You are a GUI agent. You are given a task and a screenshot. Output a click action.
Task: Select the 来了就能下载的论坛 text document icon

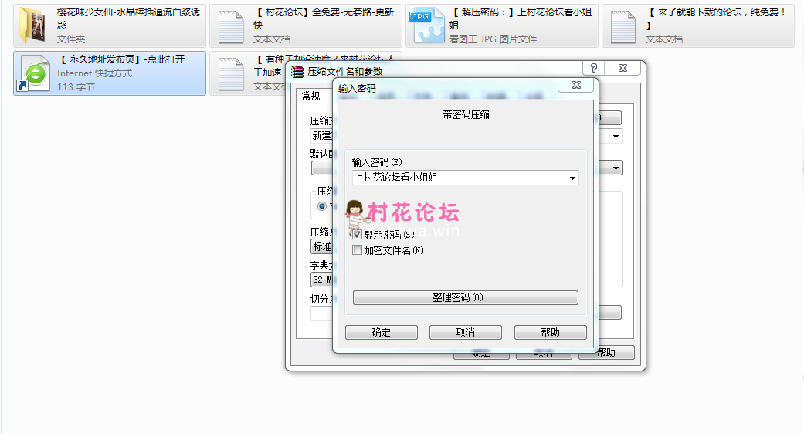click(623, 26)
